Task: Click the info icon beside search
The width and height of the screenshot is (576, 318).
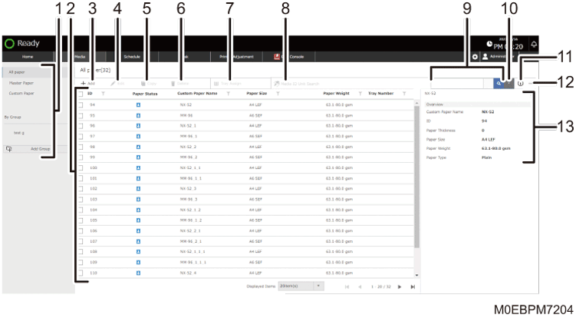Action: point(520,82)
